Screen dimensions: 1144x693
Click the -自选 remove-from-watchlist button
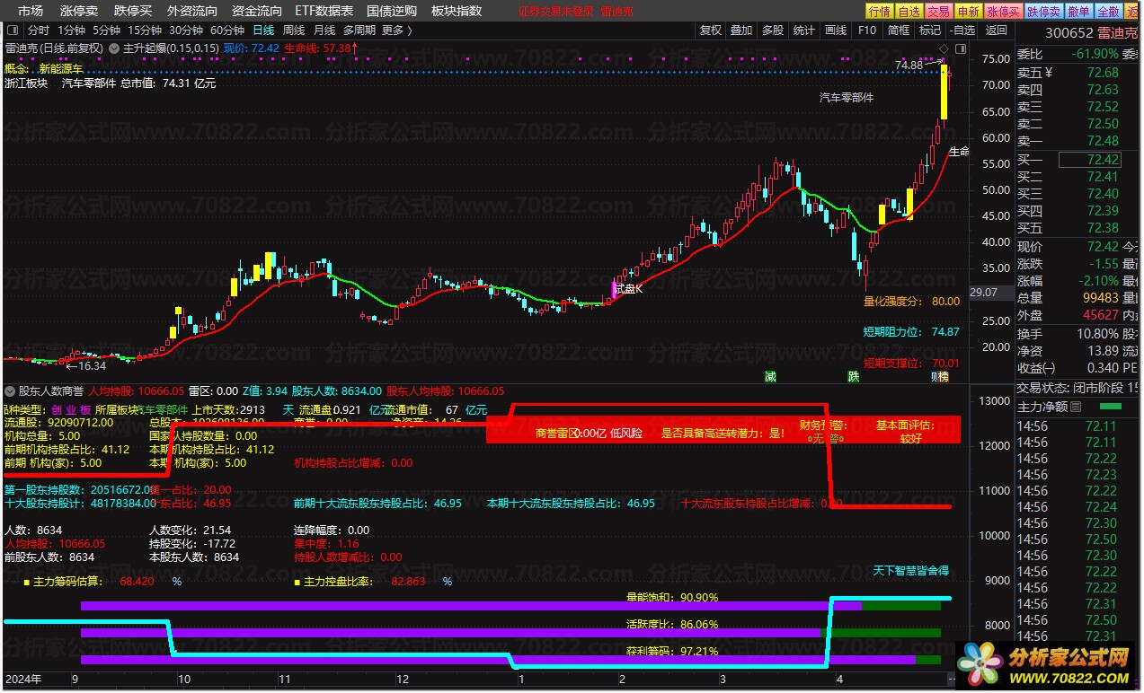[962, 30]
